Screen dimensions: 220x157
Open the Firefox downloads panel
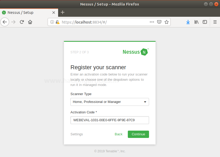coord(188,22)
